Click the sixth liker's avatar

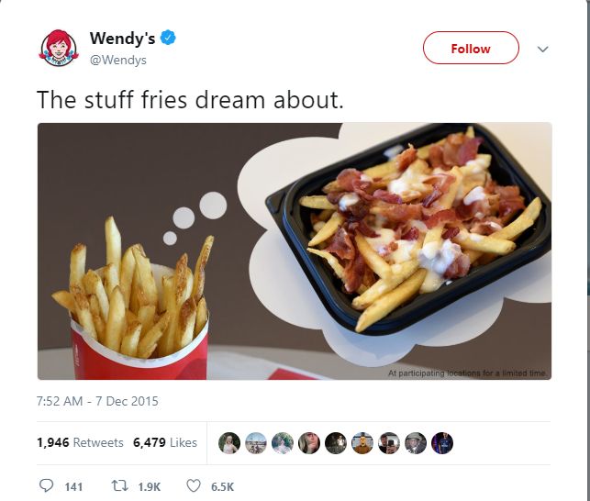click(362, 443)
